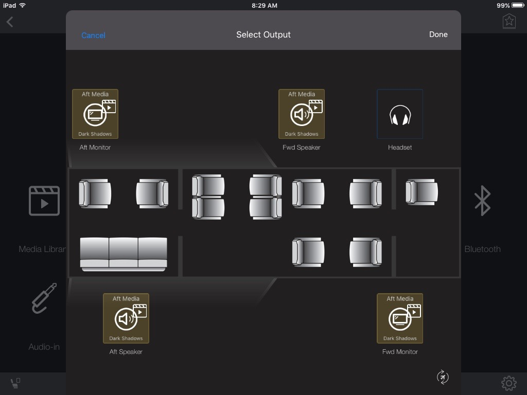Open the Media Library source icon

44,201
